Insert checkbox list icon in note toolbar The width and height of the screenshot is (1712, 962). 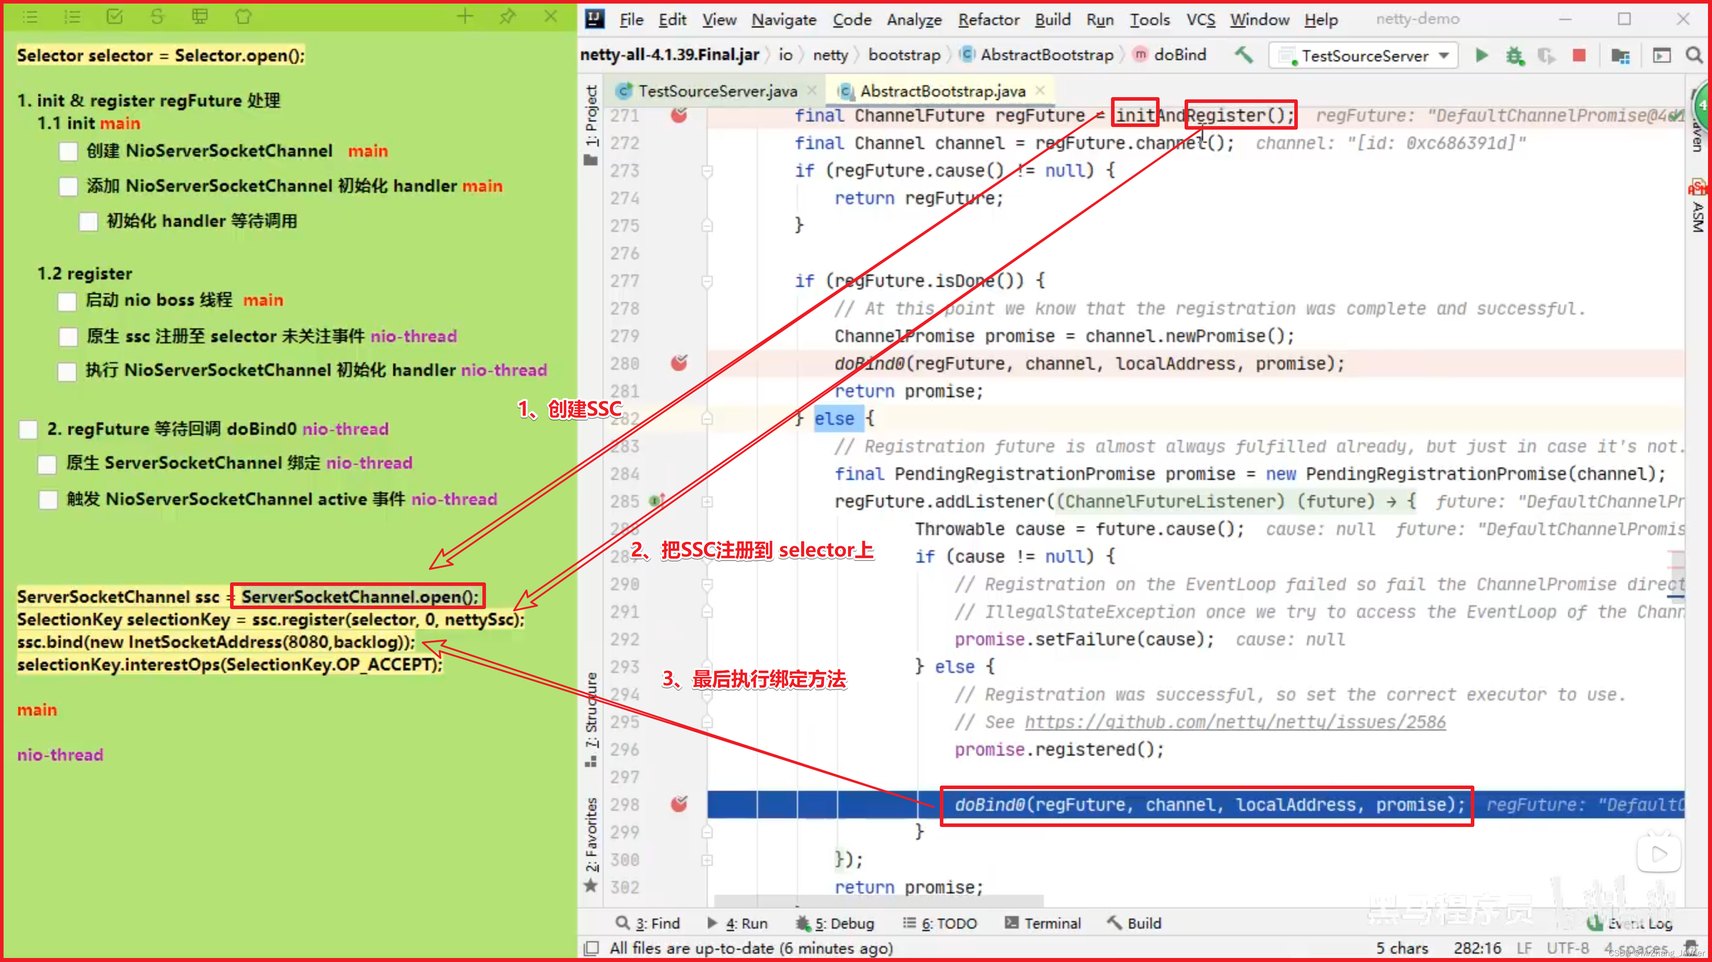coord(114,16)
